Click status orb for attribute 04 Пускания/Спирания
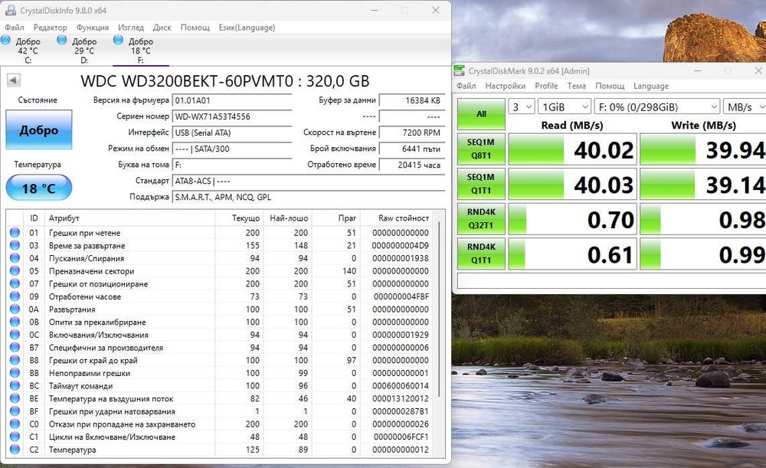Viewport: 766px width, 468px height. coord(15,258)
